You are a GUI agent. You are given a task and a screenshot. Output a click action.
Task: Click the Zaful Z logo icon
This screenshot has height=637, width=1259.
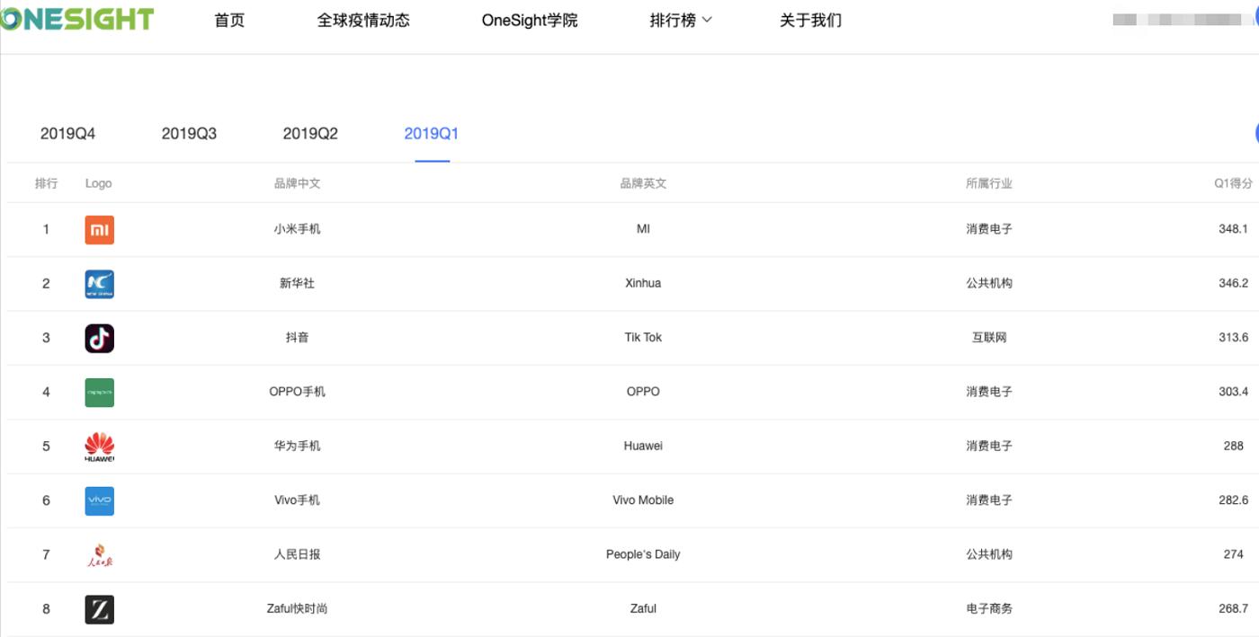99,608
